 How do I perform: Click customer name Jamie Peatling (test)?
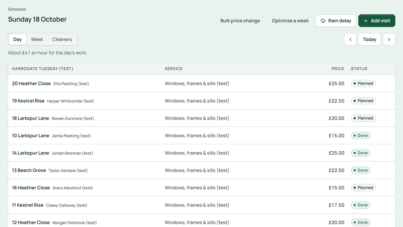point(72,136)
